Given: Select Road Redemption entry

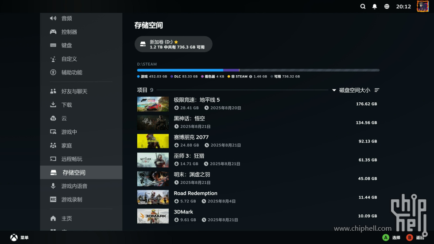Looking at the screenshot, I should click(258, 197).
